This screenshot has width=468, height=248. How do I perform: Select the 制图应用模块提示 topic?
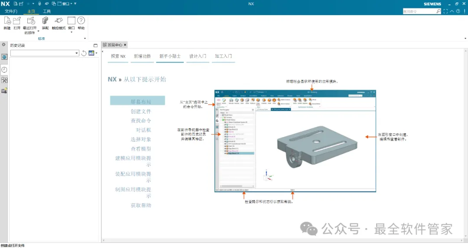(133, 193)
